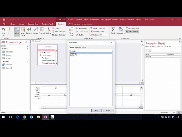Image resolution: width=182 pixels, height=137 pixels.
Task: Save using the Quick Access save icon
Action: pos(4,19)
